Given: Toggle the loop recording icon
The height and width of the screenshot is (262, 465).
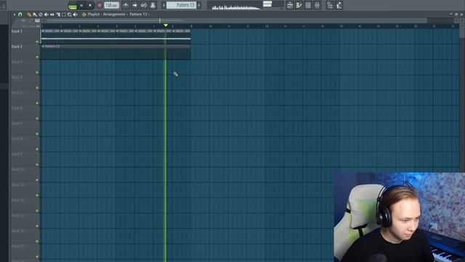Looking at the screenshot, I should [x=144, y=5].
